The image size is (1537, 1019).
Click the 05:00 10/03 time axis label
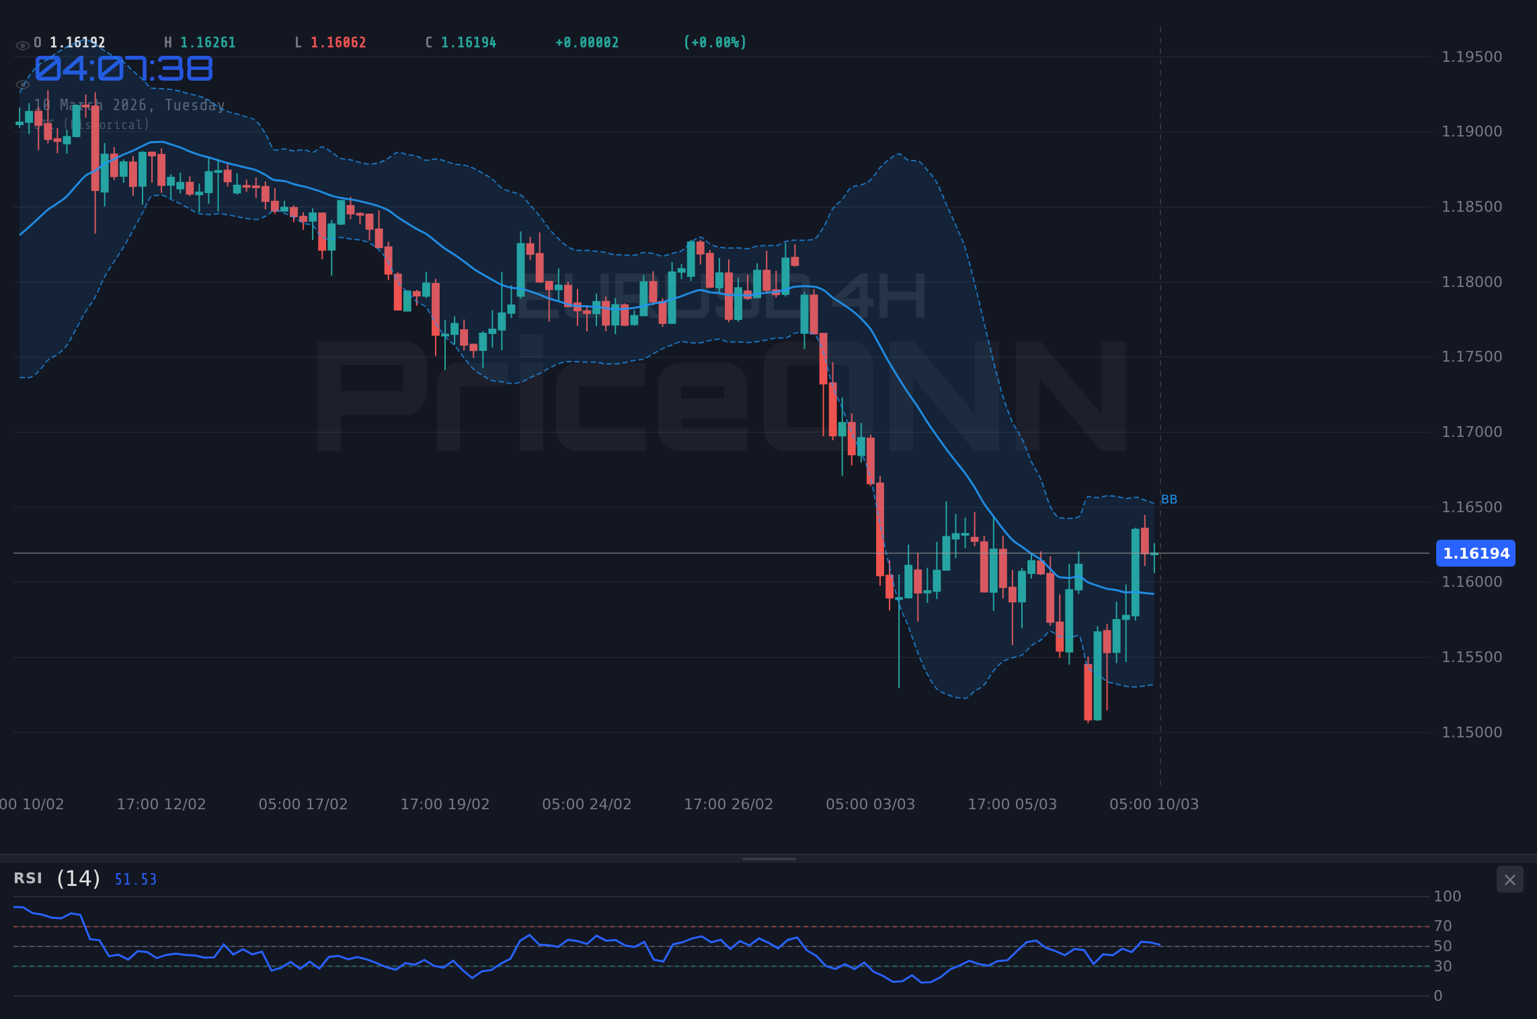tap(1154, 805)
